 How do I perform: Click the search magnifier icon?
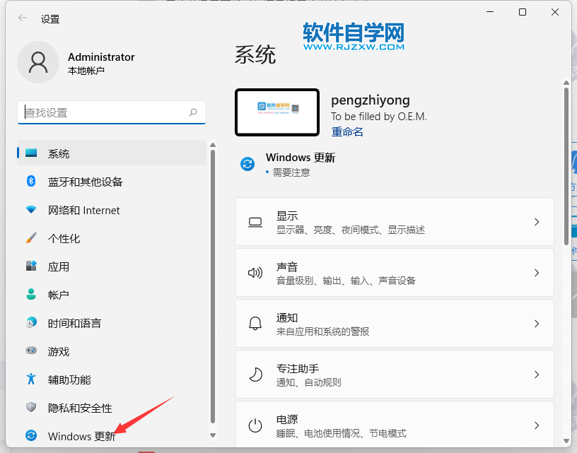193,112
